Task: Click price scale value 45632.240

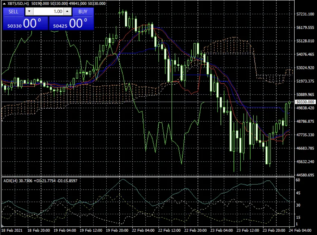Action: (x=305, y=162)
